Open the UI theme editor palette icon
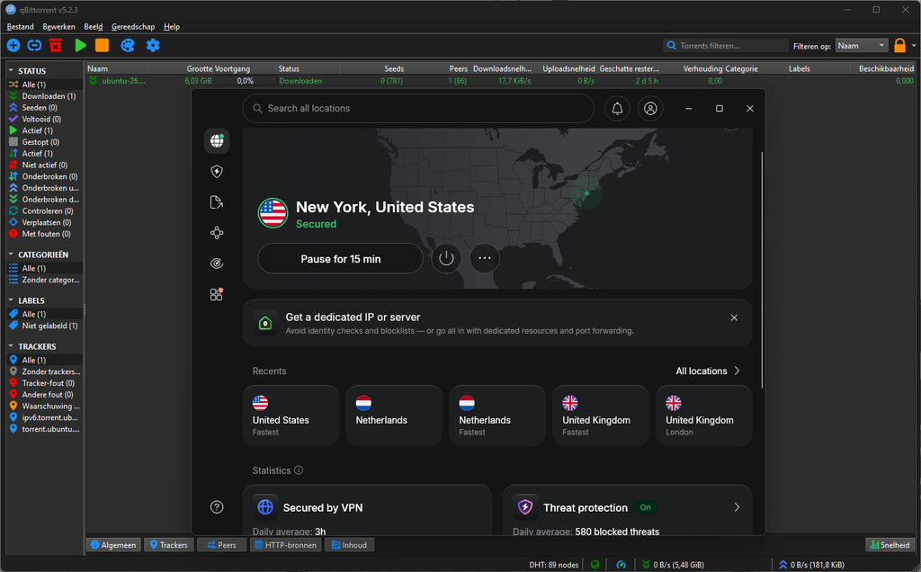 128,45
